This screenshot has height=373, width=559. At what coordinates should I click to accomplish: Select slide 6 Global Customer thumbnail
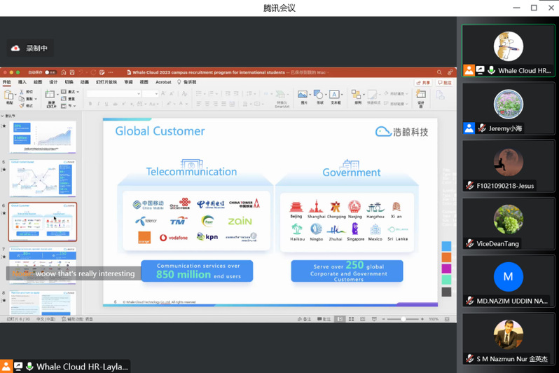(x=43, y=222)
